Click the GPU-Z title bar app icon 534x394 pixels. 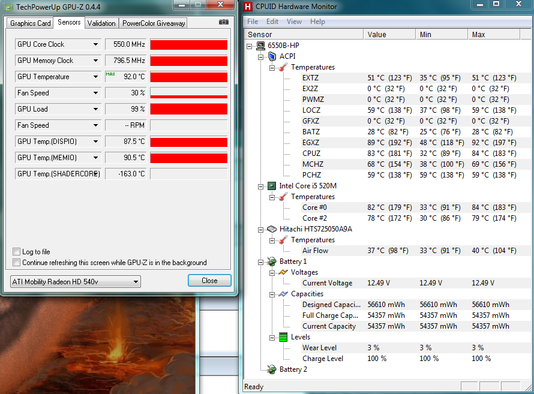click(8, 7)
